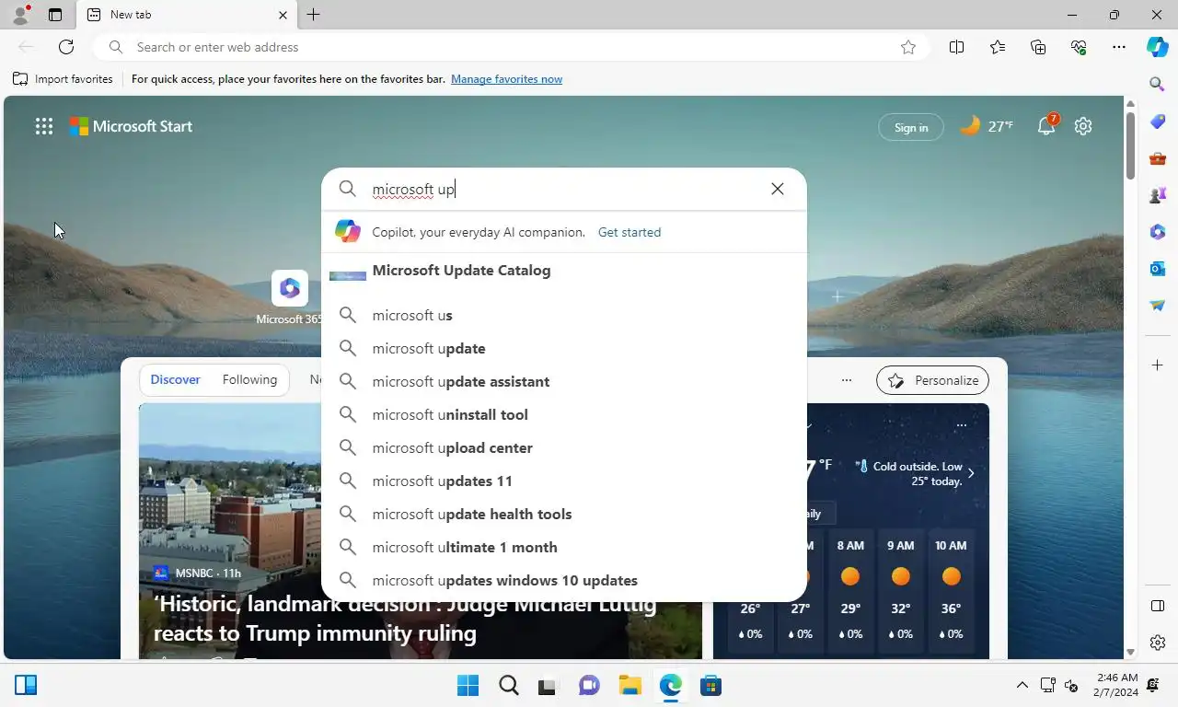Image resolution: width=1178 pixels, height=707 pixels.
Task: Open Windows Start menu
Action: click(x=468, y=685)
